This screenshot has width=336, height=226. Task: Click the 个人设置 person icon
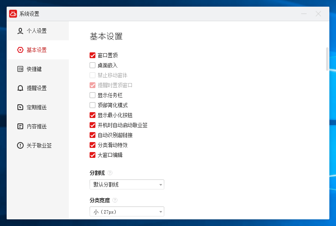click(20, 31)
